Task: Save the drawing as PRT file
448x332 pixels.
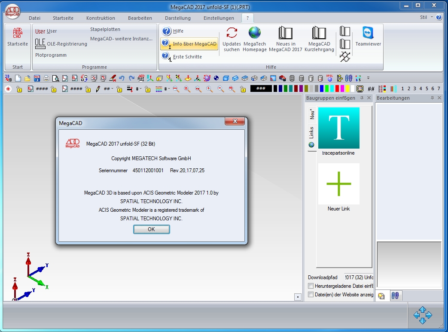Action: 37,78
